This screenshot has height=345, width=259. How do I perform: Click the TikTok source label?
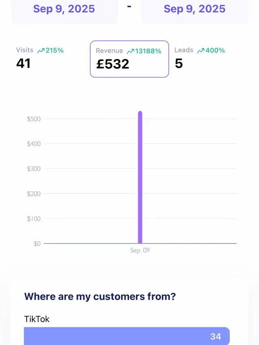pyautogui.click(x=37, y=319)
